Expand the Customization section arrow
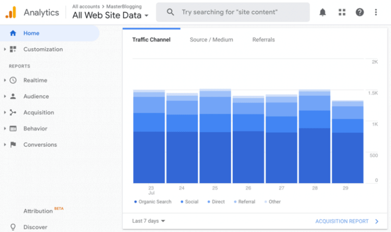Screen dimensions: 391x232 pyautogui.click(x=5, y=49)
